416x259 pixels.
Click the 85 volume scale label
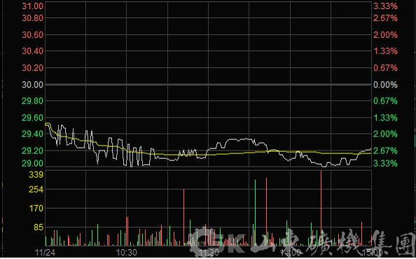pos(39,227)
